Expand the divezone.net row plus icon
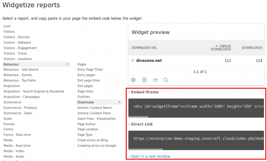267x161 pixels. [x=133, y=60]
